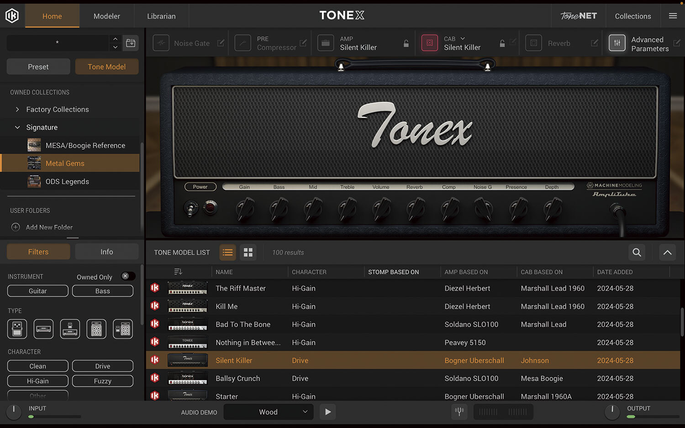
Task: Click the sort order icon in list header
Action: pyautogui.click(x=178, y=272)
